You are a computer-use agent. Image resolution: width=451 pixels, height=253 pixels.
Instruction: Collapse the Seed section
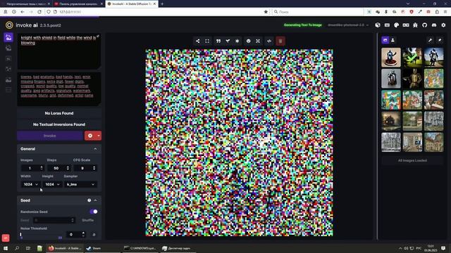96,200
